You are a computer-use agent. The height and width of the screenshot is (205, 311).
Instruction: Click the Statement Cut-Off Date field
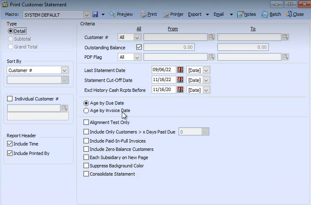pos(164,80)
